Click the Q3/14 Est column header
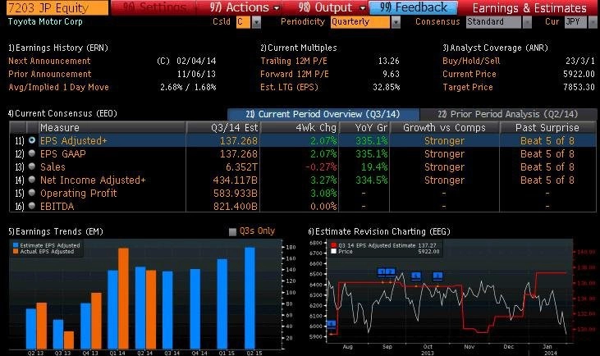The height and width of the screenshot is (356, 600). pos(223,127)
